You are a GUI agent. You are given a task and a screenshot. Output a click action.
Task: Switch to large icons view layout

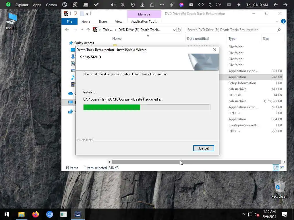click(x=282, y=168)
